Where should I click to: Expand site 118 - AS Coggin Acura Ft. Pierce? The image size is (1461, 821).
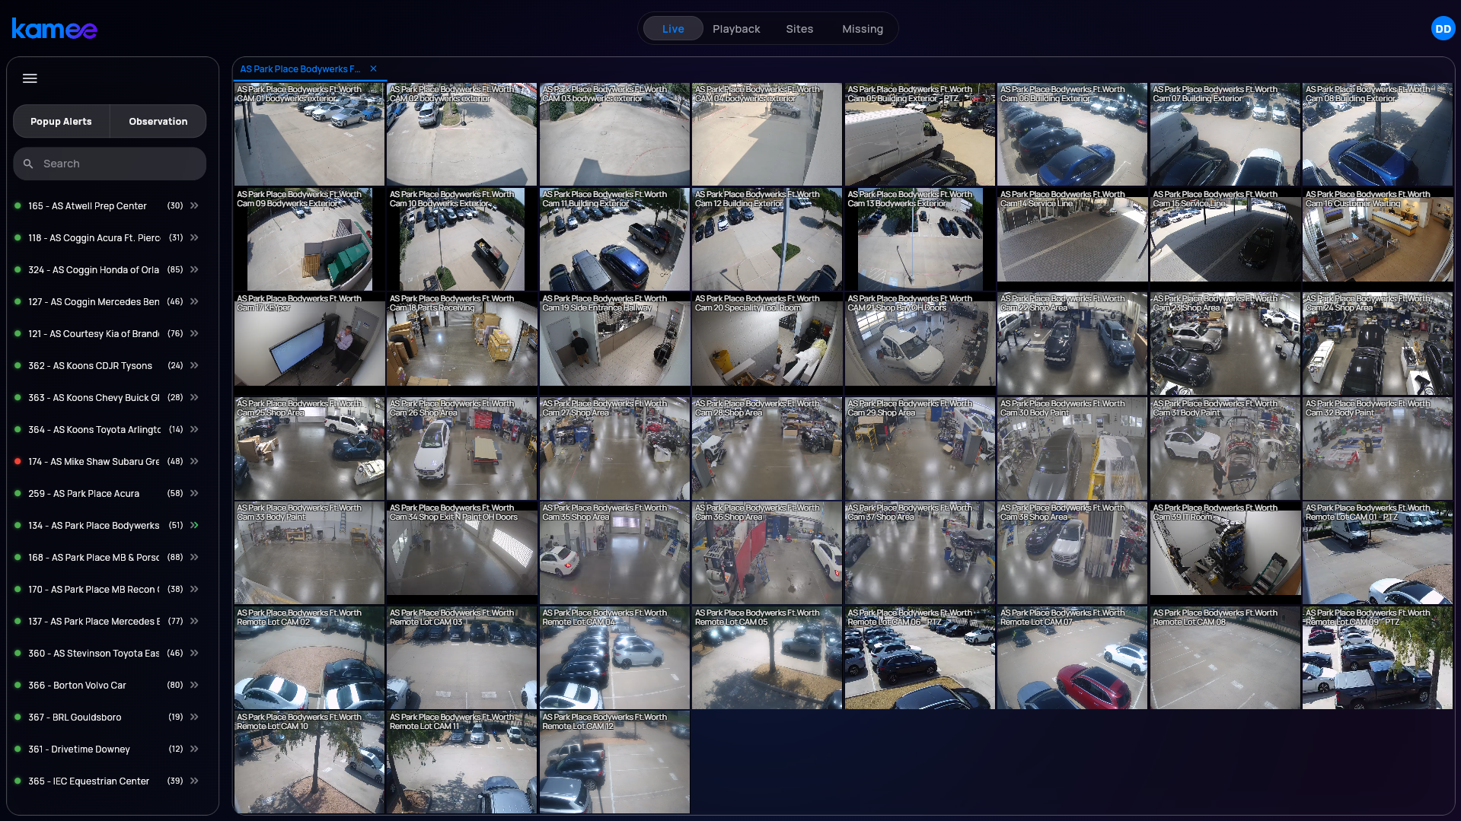195,237
